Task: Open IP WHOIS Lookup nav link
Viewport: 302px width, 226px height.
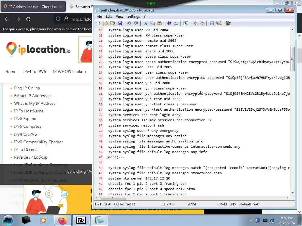Action: [69, 72]
